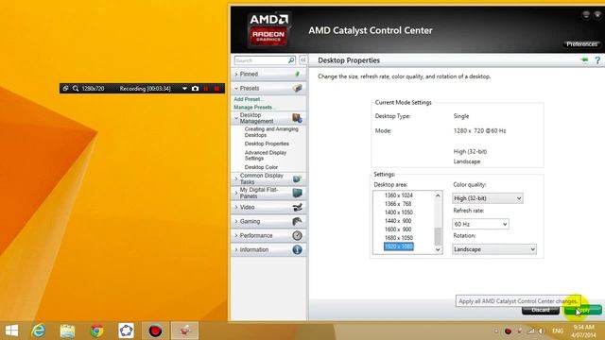Click the blue Information icon

297,249
